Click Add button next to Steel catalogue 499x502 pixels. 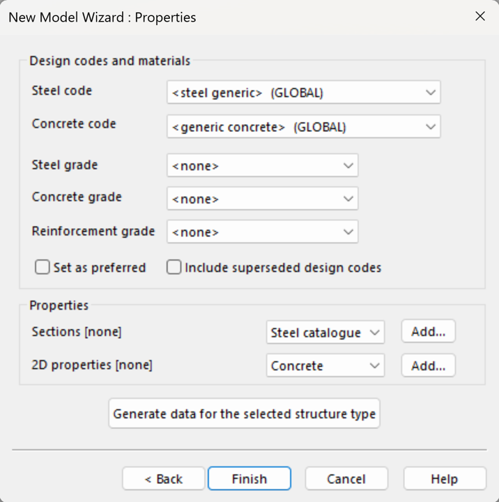point(428,332)
